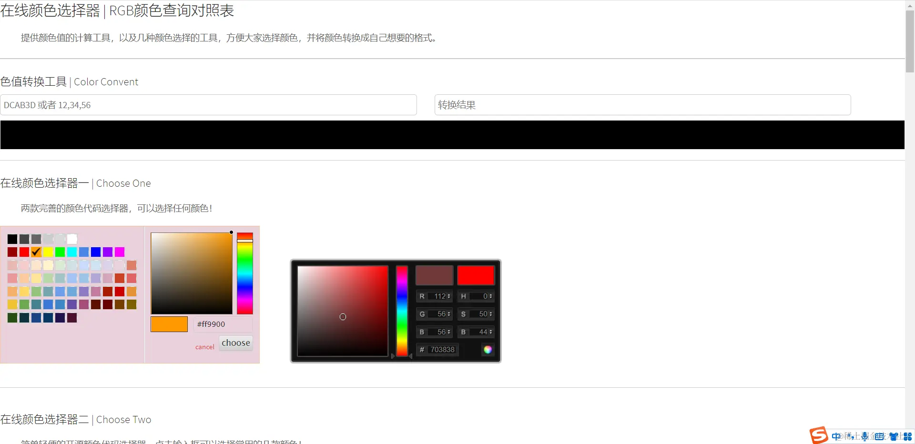
Task: Pick the white swatch in palette
Action: 72,239
